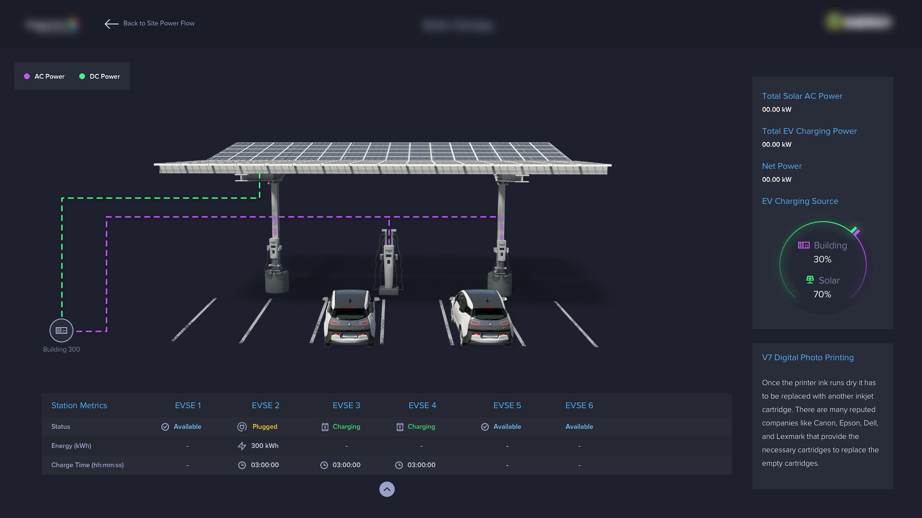Click the Building 300 circle icon

point(61,330)
